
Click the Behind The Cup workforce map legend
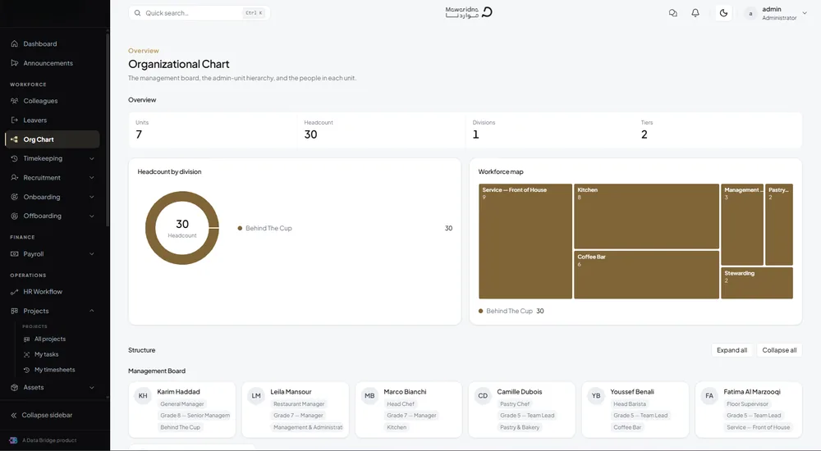pyautogui.click(x=511, y=312)
